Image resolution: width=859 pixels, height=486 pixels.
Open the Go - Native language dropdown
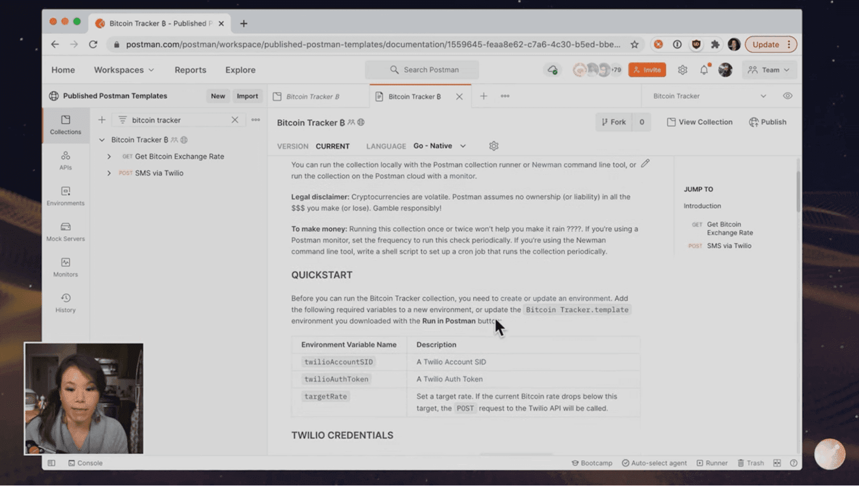click(439, 146)
